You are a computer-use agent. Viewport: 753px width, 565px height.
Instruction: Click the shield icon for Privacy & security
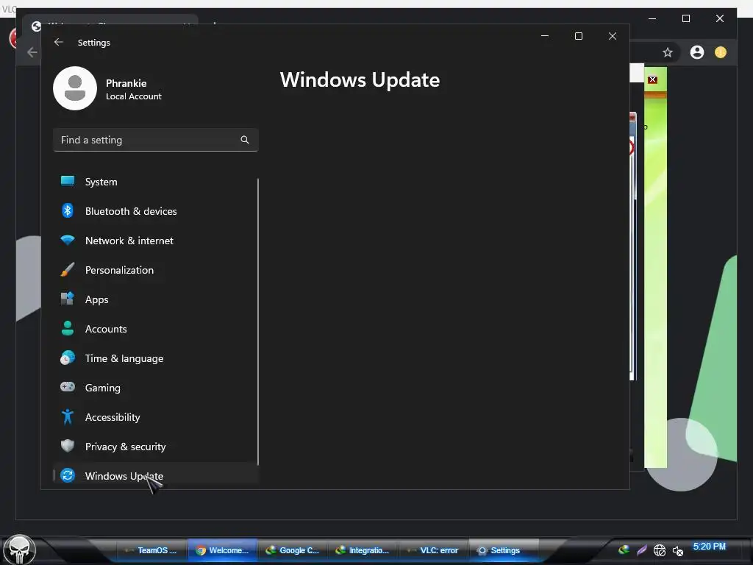coord(67,446)
